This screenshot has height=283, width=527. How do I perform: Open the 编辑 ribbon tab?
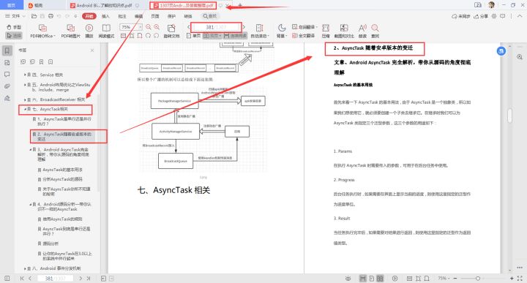click(x=138, y=16)
